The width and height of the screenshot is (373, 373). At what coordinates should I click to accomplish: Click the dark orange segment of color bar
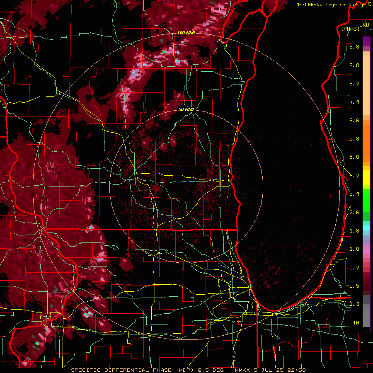(366, 143)
